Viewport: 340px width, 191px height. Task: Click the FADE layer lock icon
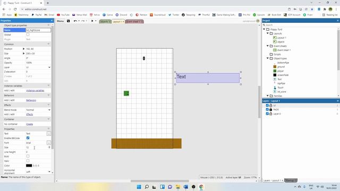coord(270,110)
